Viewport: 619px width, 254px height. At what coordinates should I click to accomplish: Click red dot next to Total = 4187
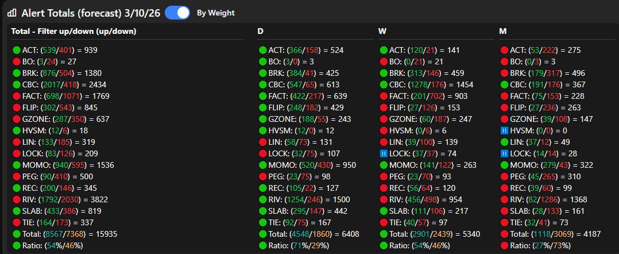click(x=504, y=234)
